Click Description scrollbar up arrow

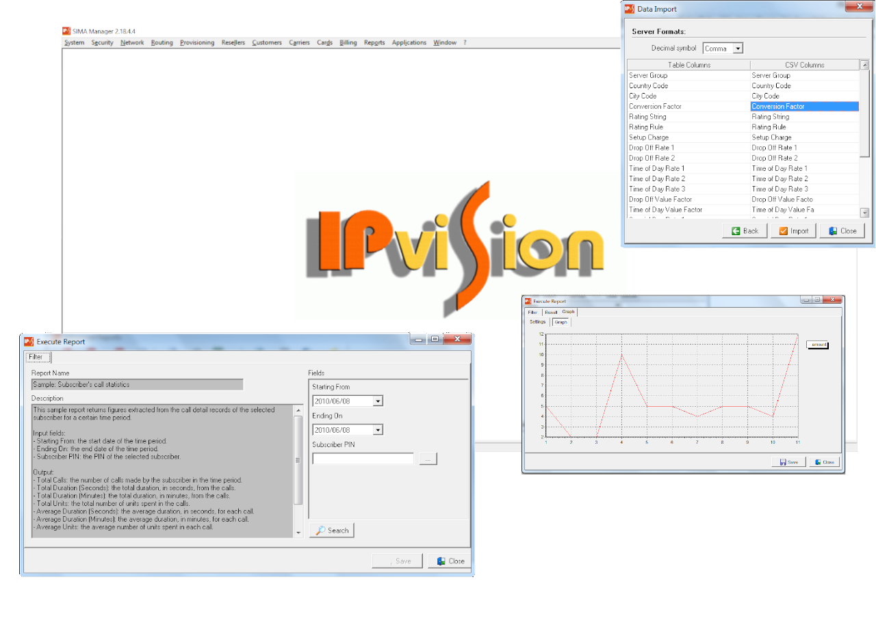click(298, 410)
